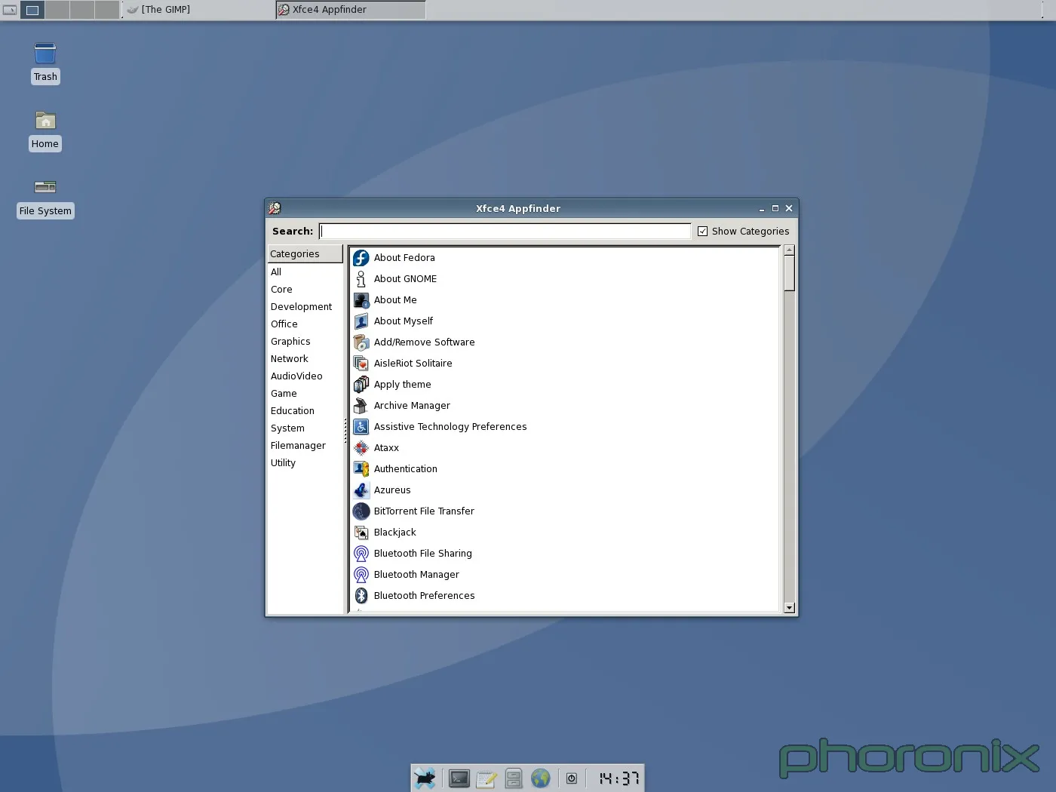Click the About Myself icon
This screenshot has height=792, width=1056.
(x=361, y=321)
